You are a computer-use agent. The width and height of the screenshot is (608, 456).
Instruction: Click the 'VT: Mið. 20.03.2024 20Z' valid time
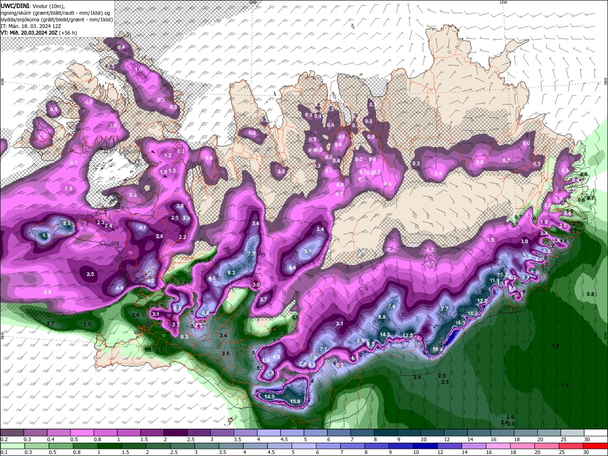point(29,33)
